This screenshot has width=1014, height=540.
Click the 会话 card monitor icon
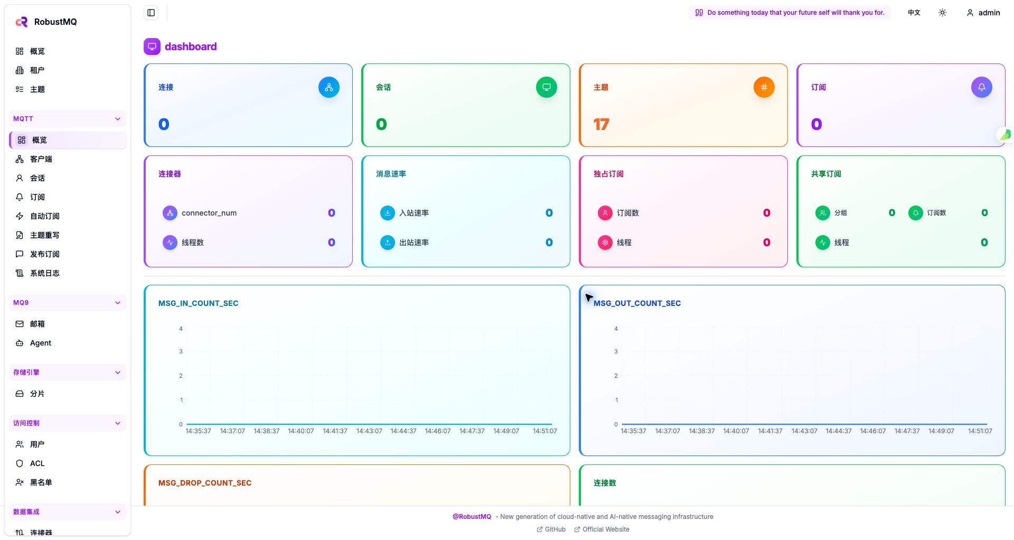point(547,87)
